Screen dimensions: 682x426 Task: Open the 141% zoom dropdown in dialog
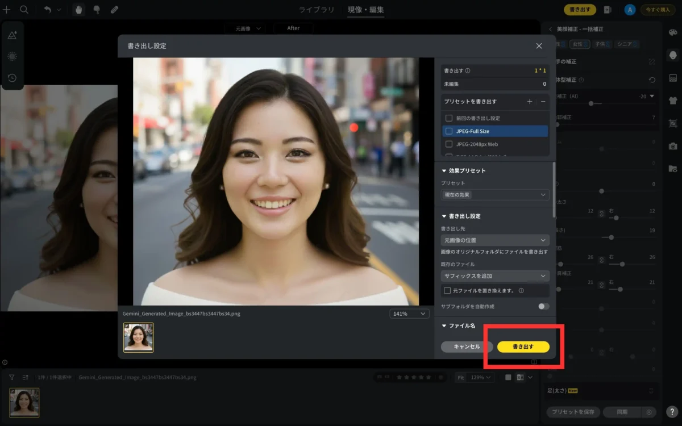409,314
